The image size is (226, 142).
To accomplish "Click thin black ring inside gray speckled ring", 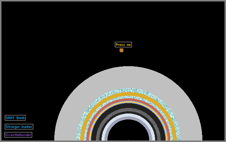I will coord(128,113).
